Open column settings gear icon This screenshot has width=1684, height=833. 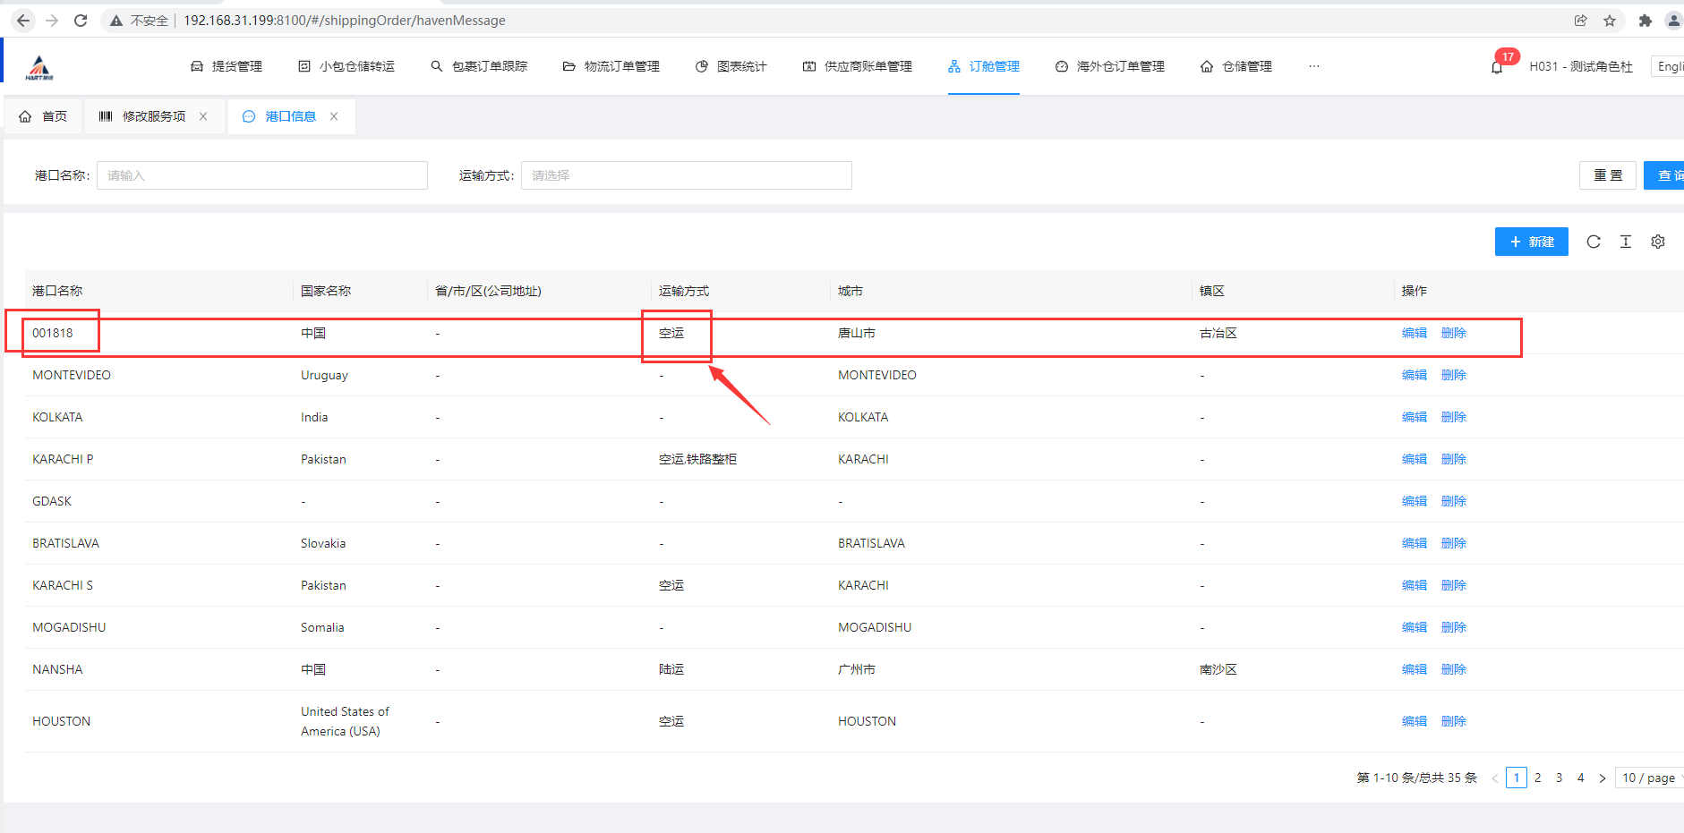coord(1658,242)
